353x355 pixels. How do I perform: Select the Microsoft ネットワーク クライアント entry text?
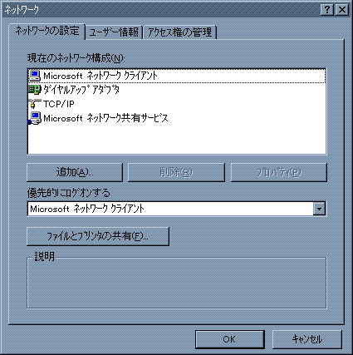101,76
